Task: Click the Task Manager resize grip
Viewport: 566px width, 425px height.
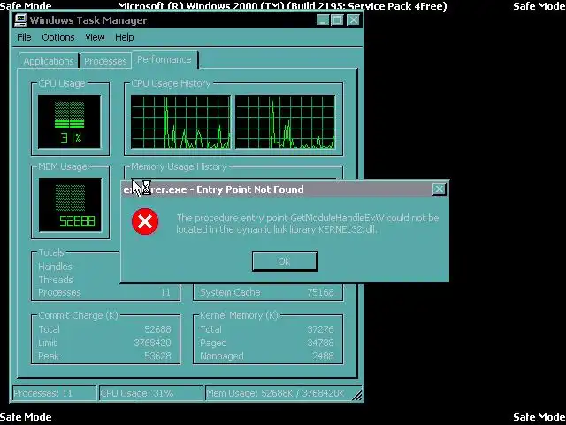Action: click(x=357, y=396)
